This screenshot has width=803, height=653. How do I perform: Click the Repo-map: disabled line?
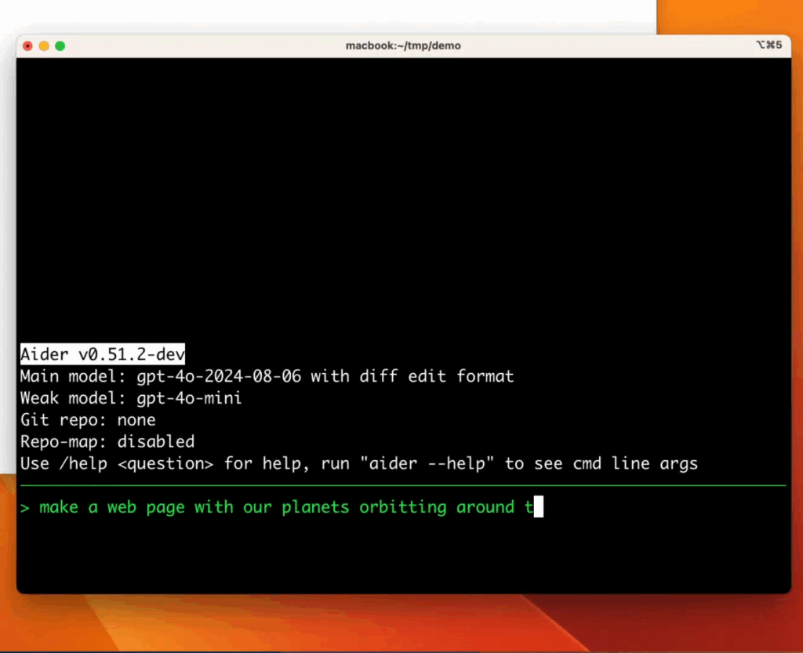(x=107, y=441)
